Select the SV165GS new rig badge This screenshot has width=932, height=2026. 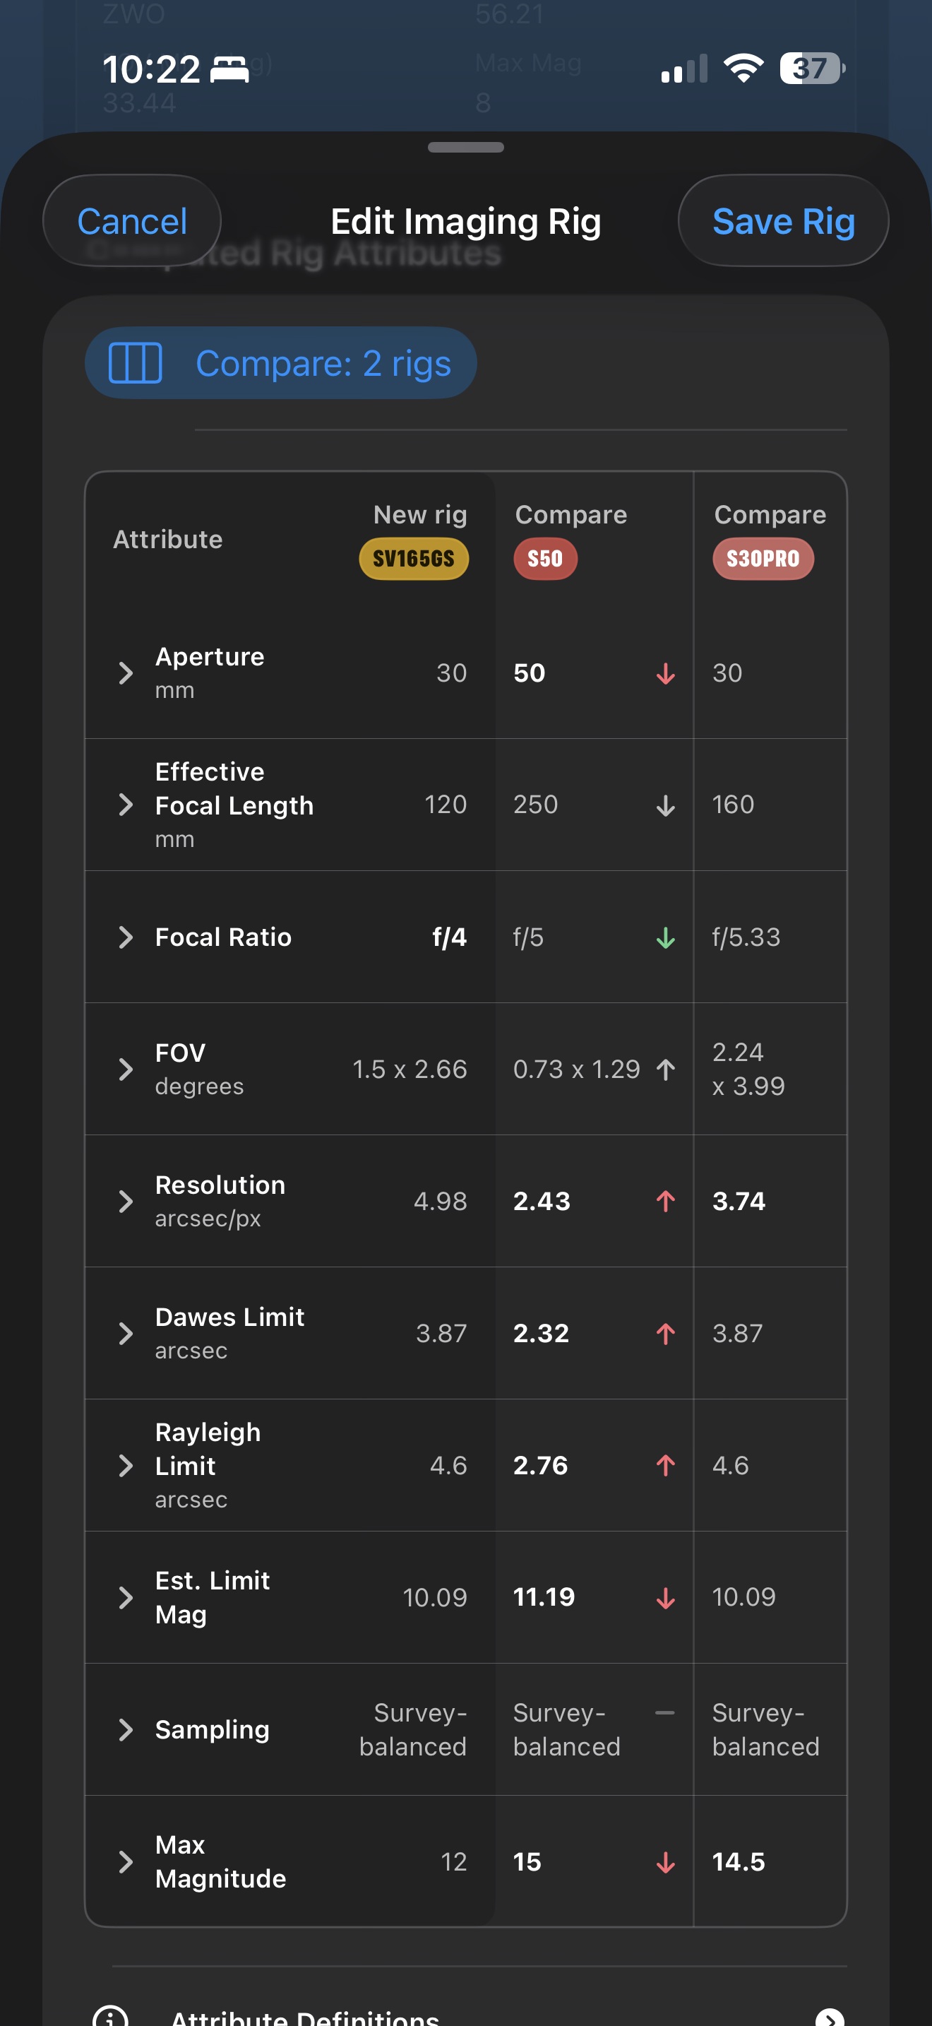tap(414, 559)
